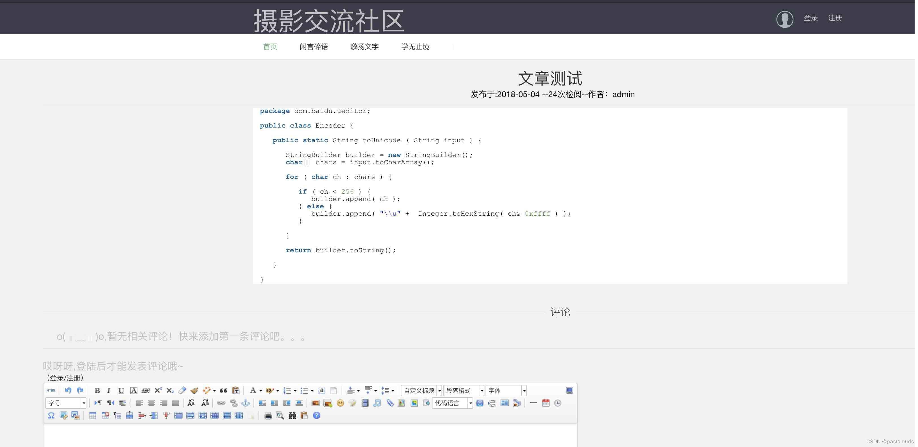Image resolution: width=918 pixels, height=447 pixels.
Task: Open the 闲言碎语 navigation tab
Action: (x=314, y=47)
